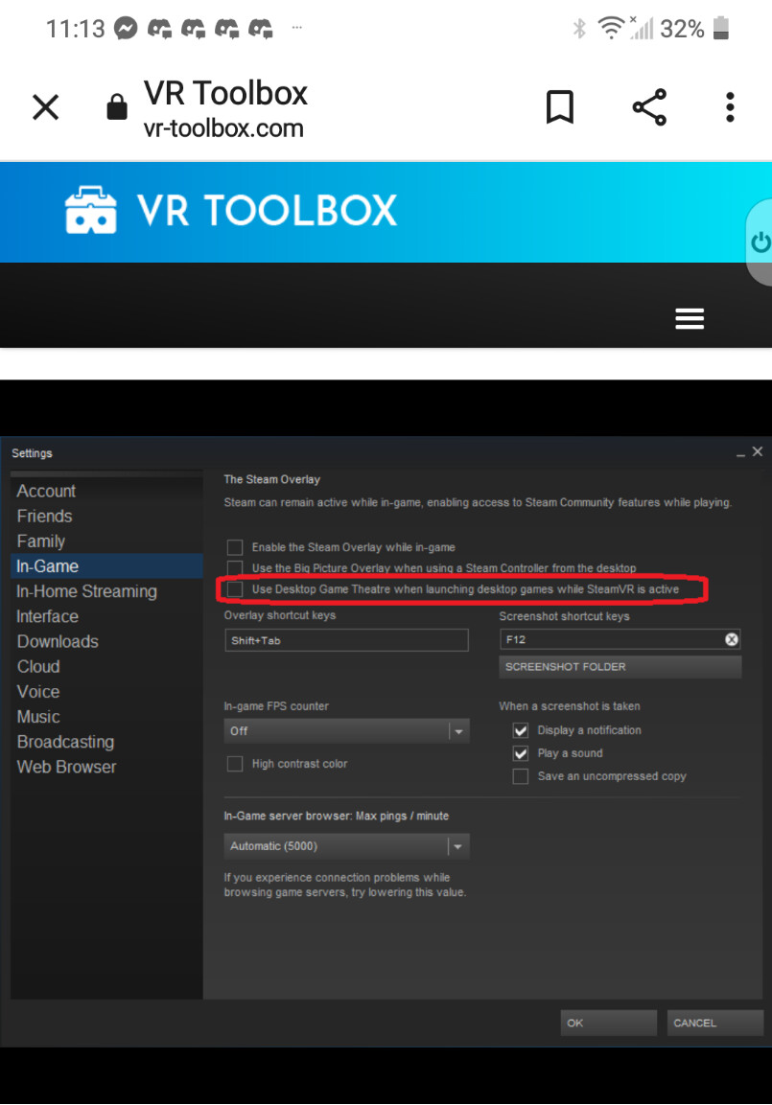772x1105 pixels.
Task: Select the Downloads settings category
Action: 58,642
